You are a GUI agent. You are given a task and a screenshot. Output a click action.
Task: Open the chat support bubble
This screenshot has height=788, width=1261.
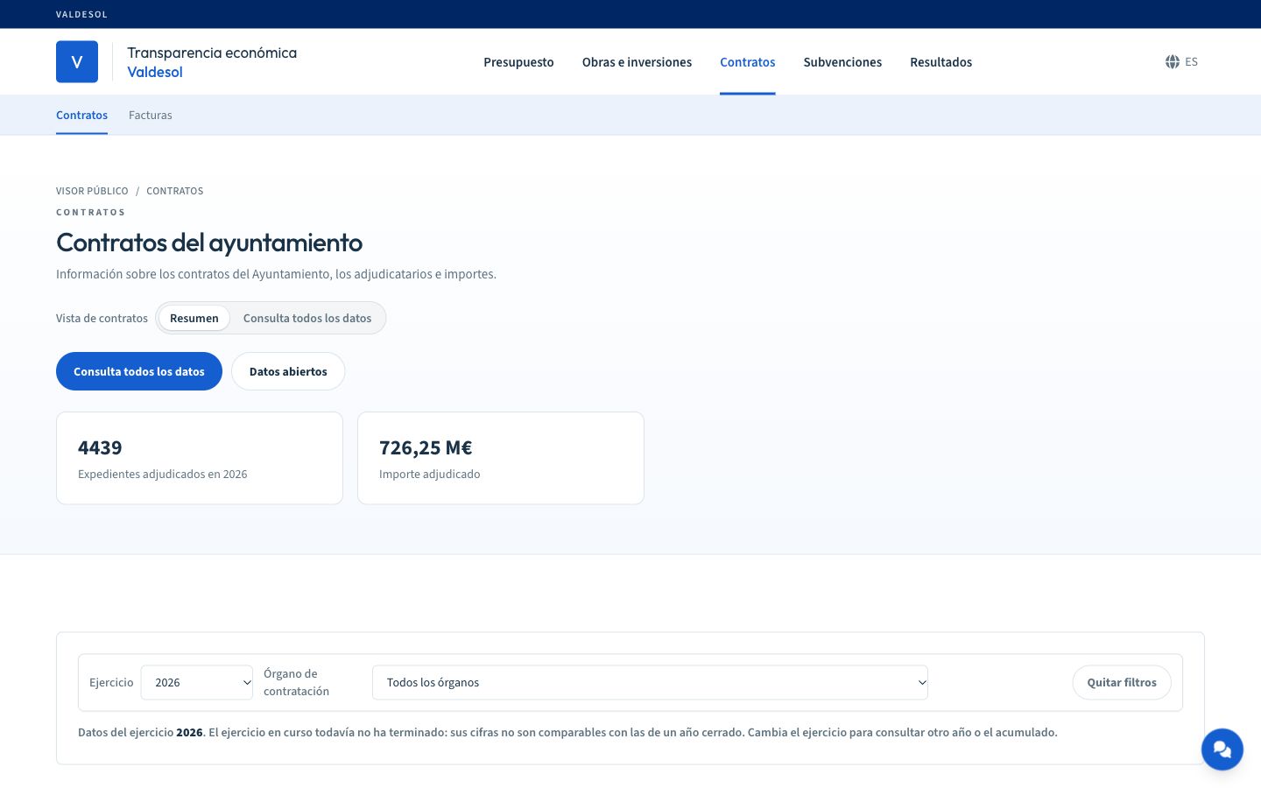click(x=1222, y=749)
